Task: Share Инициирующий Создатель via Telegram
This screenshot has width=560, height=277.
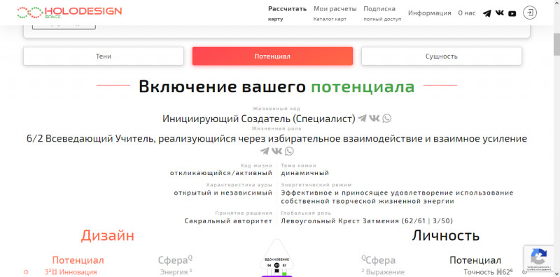Action: point(362,118)
